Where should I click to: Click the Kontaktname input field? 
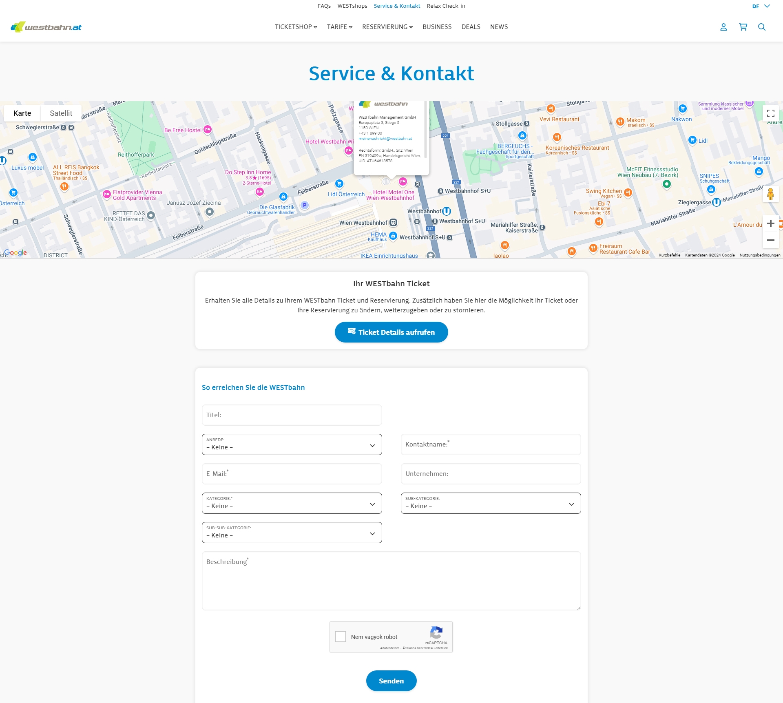(491, 444)
